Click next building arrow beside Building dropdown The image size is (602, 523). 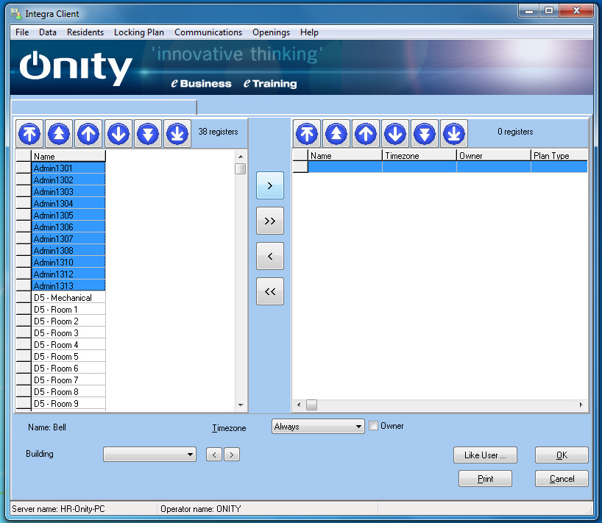(x=232, y=455)
